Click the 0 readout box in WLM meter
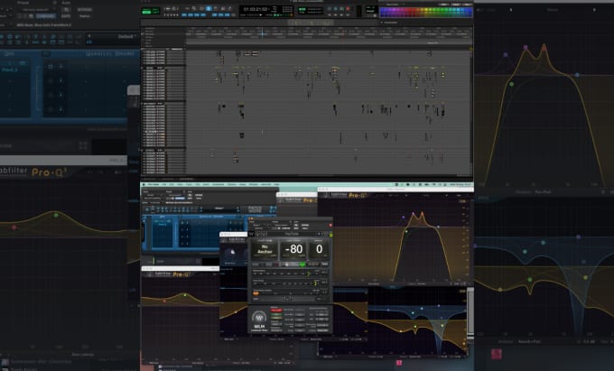This screenshot has width=614, height=371. (x=319, y=249)
